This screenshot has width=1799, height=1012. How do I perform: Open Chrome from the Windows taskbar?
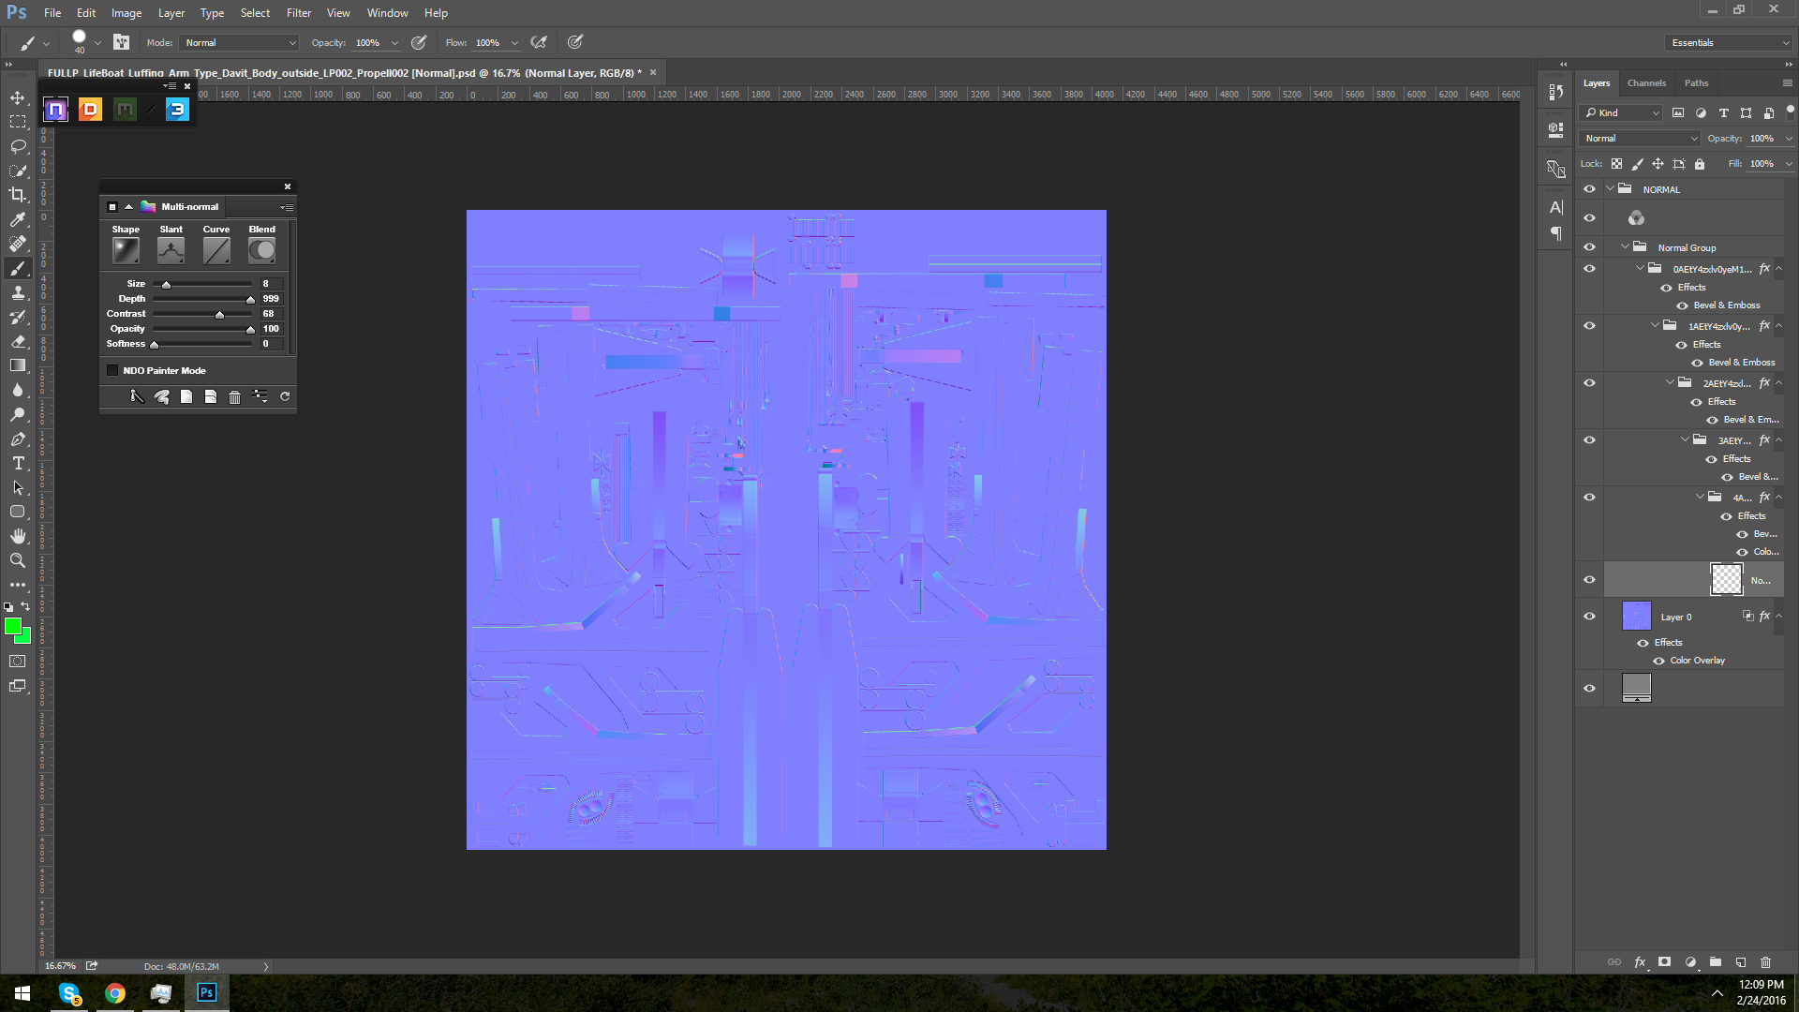point(115,993)
